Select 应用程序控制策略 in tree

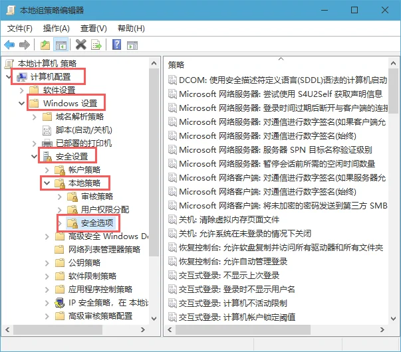tap(100, 290)
